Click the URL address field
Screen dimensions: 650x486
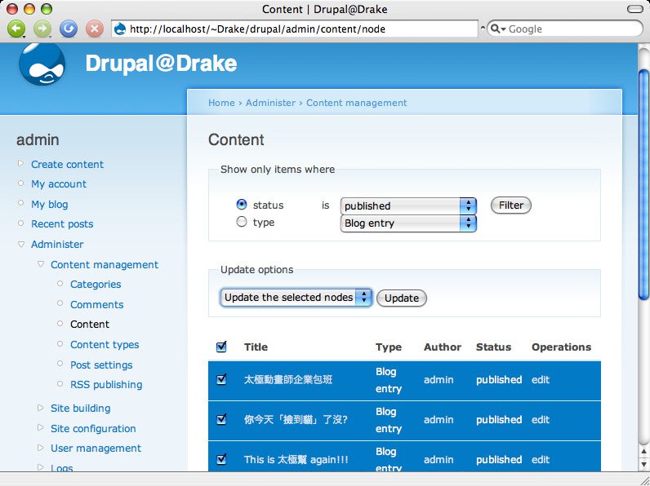294,29
